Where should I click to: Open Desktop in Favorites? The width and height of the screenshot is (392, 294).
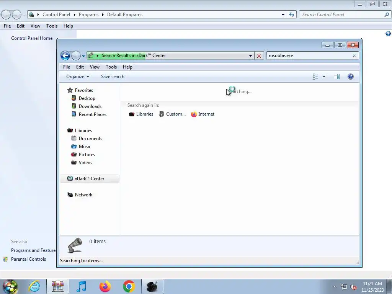tap(87, 98)
